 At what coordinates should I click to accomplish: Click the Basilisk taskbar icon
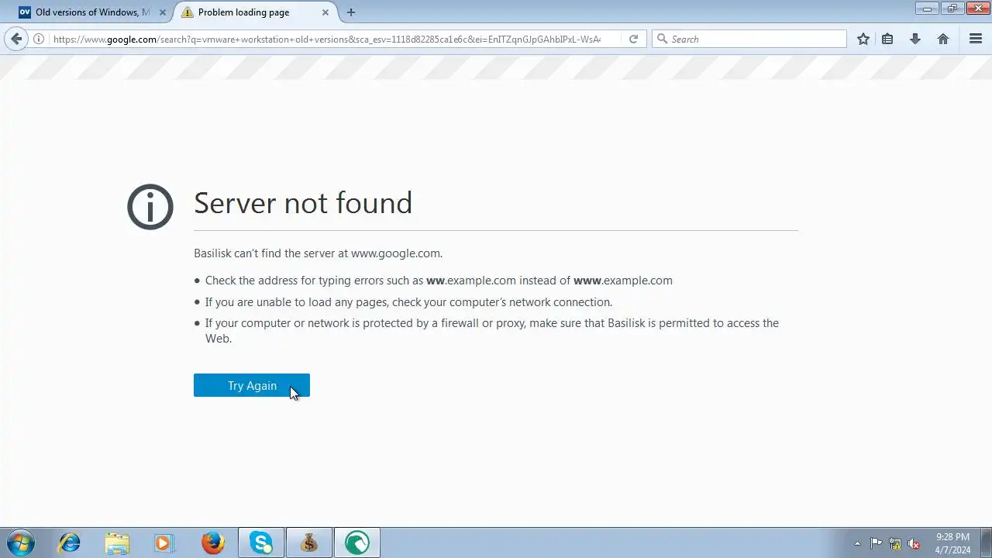(357, 542)
